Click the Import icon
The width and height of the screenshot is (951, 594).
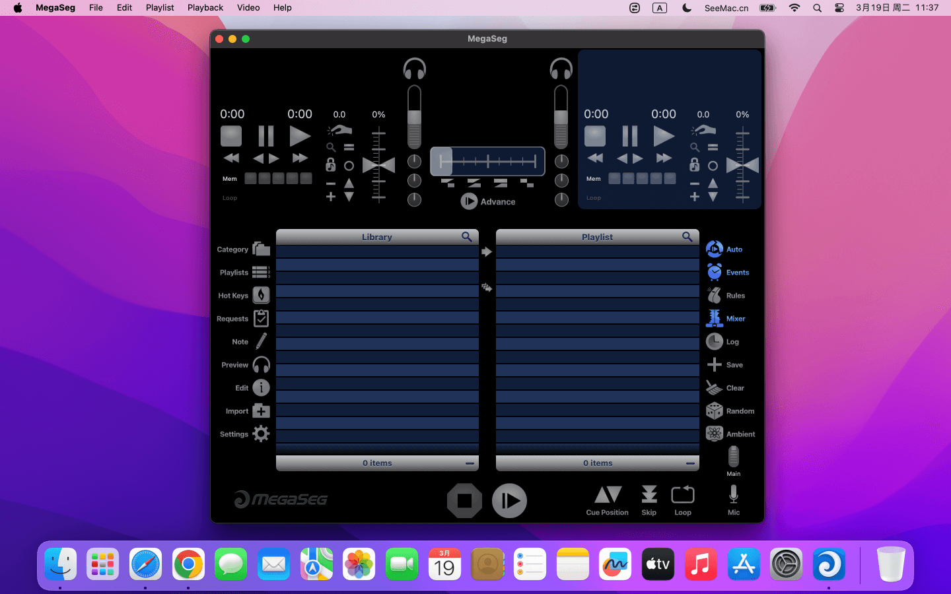[x=261, y=411]
